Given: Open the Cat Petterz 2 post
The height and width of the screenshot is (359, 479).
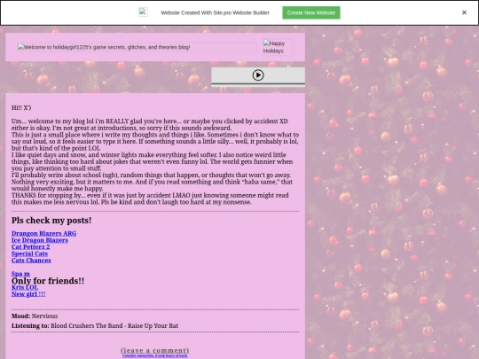Looking at the screenshot, I should click(30, 247).
